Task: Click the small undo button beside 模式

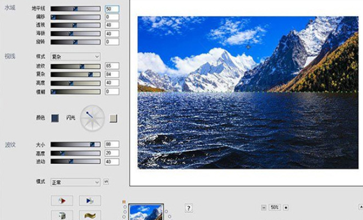Action: coord(106,182)
